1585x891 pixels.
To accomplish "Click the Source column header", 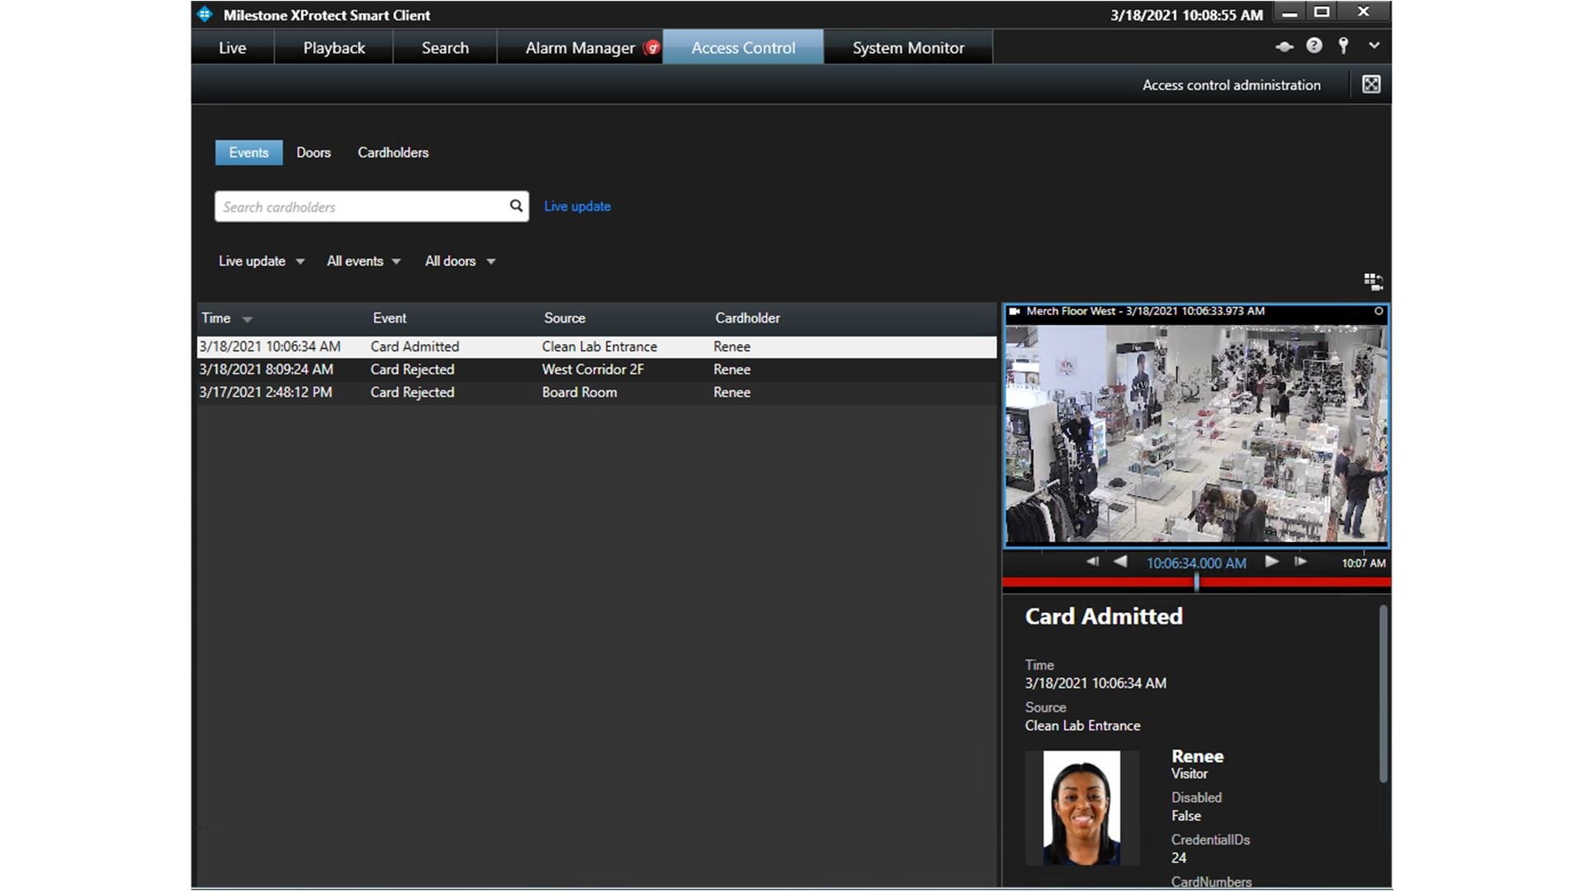I will click(x=565, y=318).
